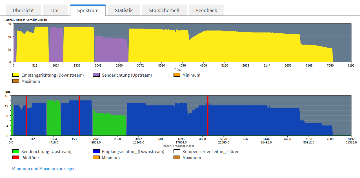Click blue Empfangsrichtung (Downstream) swatch in bits legend

pos(96,152)
